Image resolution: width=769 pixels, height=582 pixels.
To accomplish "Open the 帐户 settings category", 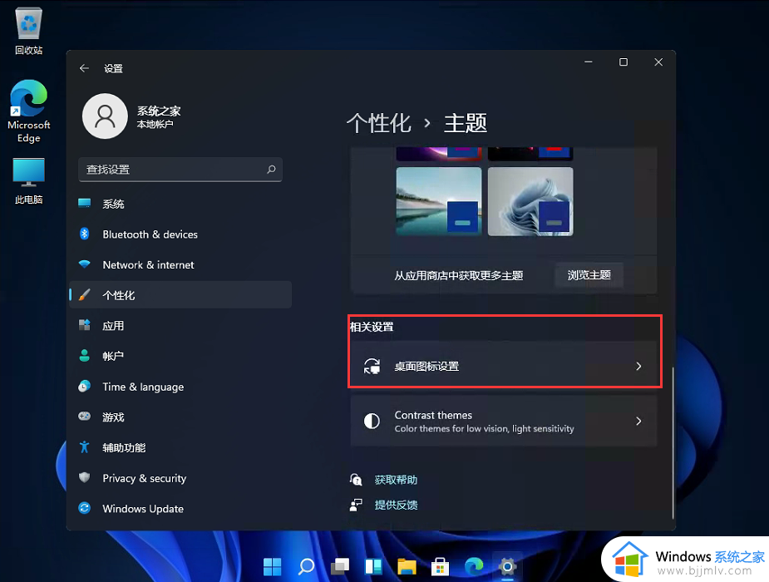I will pos(180,356).
